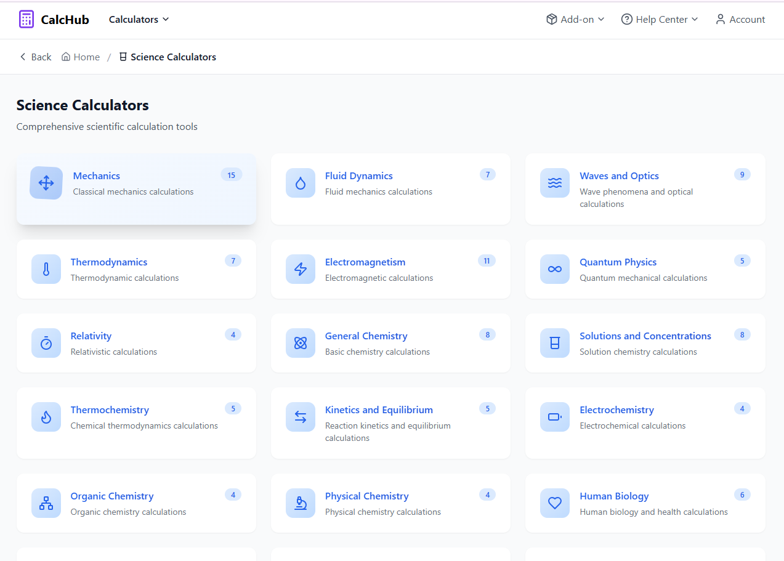Image resolution: width=784 pixels, height=561 pixels.
Task: Click the 9 count badge on Waves and Optics
Action: click(x=742, y=174)
